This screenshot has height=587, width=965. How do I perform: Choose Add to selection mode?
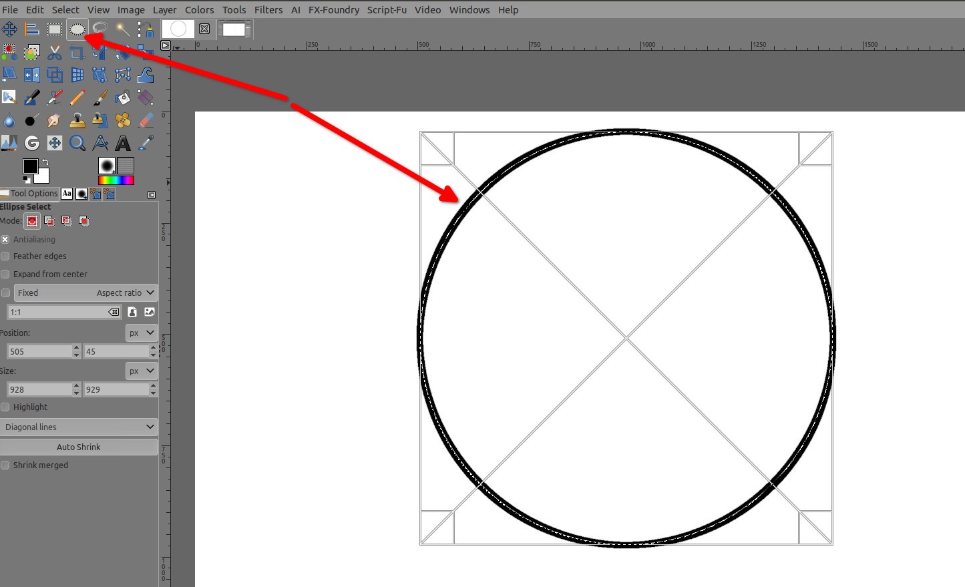pyautogui.click(x=49, y=220)
